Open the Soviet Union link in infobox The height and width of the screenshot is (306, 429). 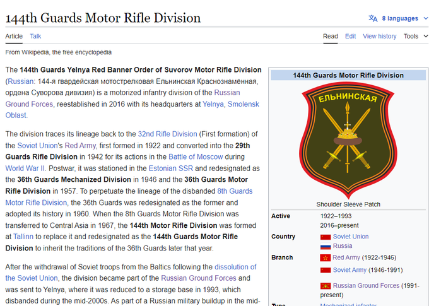351,237
